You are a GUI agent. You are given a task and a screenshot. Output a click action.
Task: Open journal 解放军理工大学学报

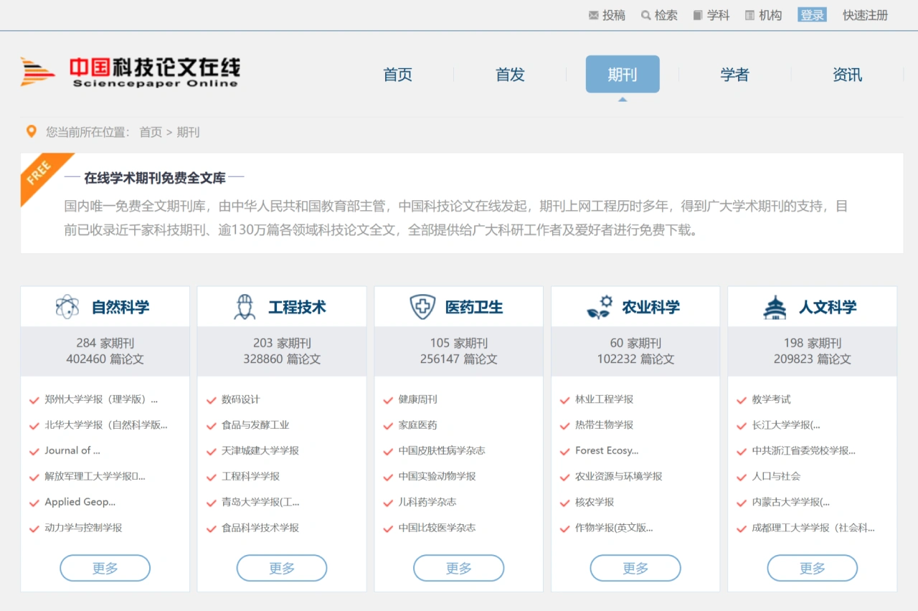click(95, 476)
